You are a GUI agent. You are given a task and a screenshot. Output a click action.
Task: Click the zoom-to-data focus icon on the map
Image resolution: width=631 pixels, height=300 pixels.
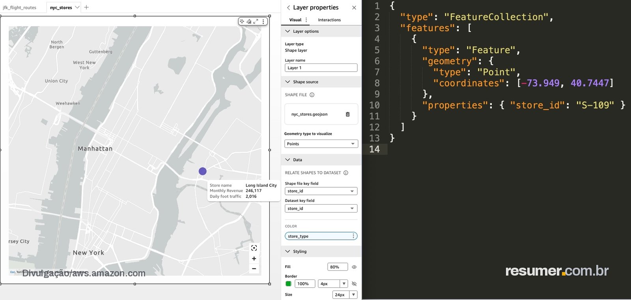pyautogui.click(x=254, y=248)
